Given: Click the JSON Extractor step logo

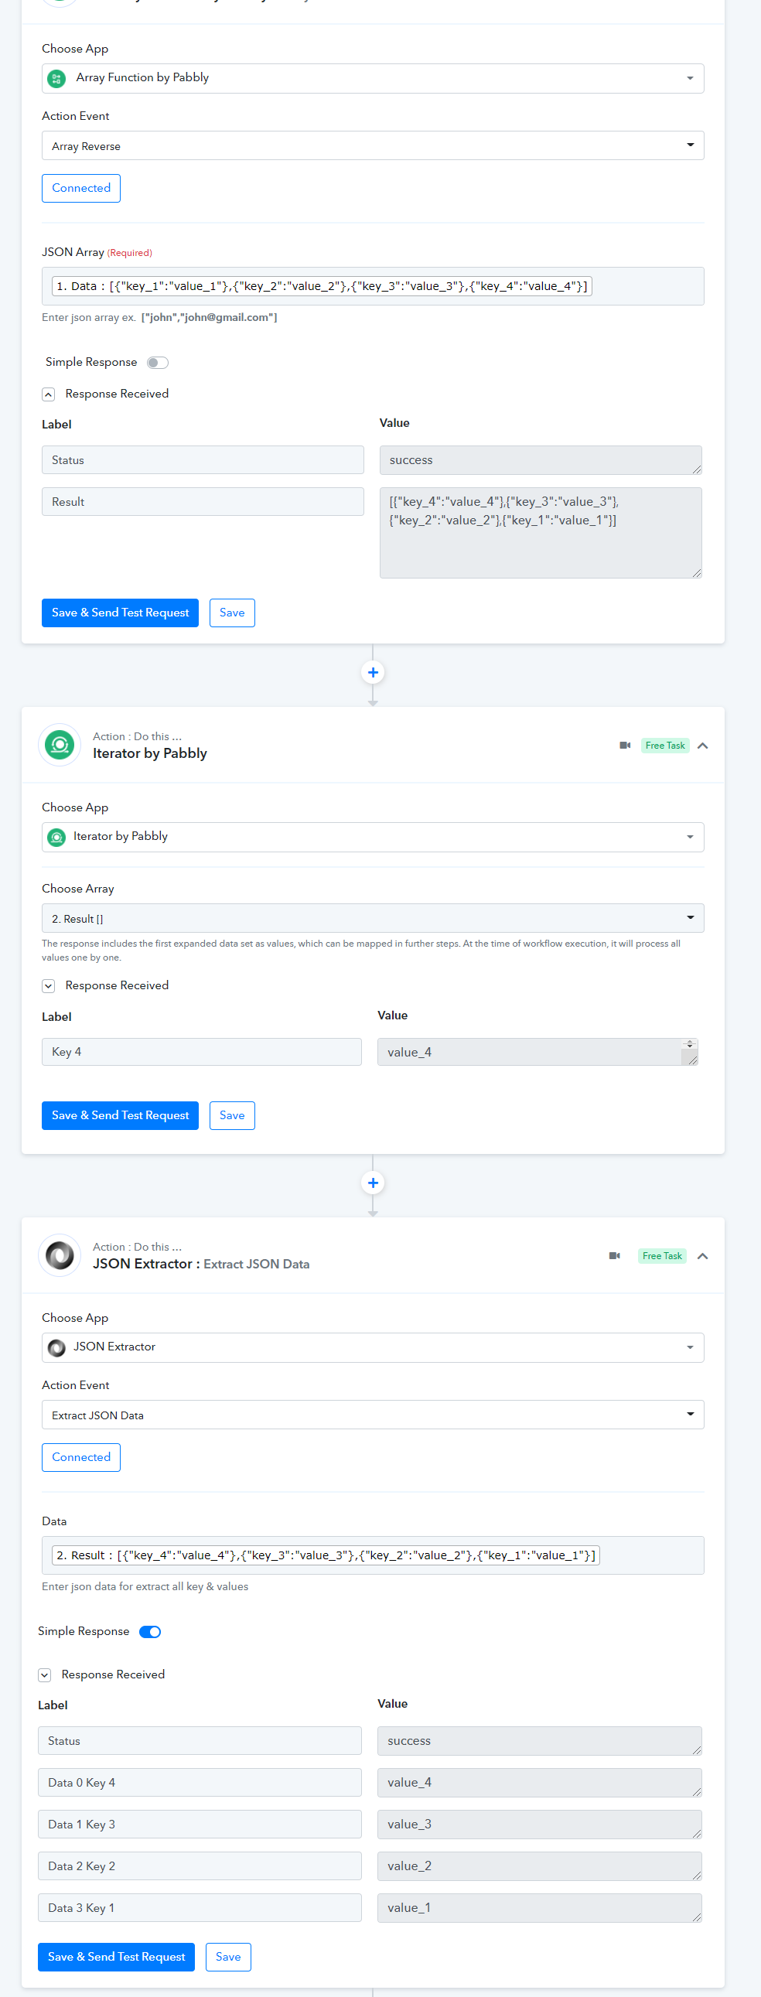Looking at the screenshot, I should click(x=60, y=1255).
